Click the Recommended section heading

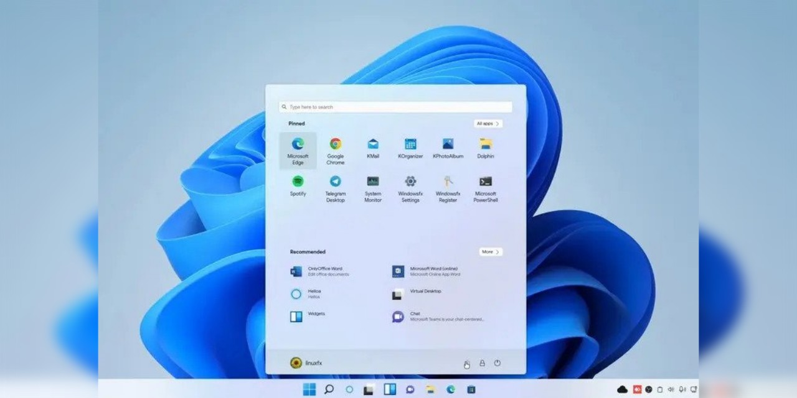click(x=308, y=252)
